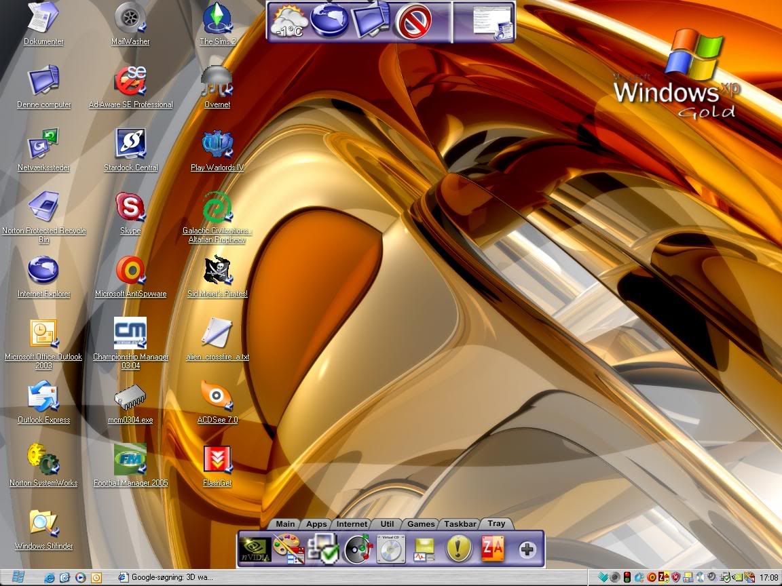Switch to the Main dock tab

point(285,524)
